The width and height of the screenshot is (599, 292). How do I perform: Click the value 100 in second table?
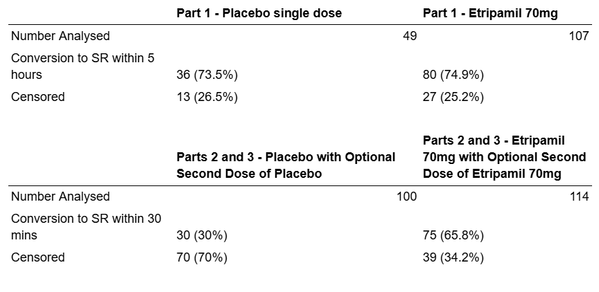pos(407,197)
